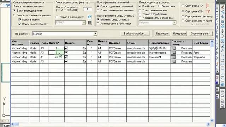Click the show-frame icon in the Форматы row
The image size is (226, 127).
tap(173, 57)
